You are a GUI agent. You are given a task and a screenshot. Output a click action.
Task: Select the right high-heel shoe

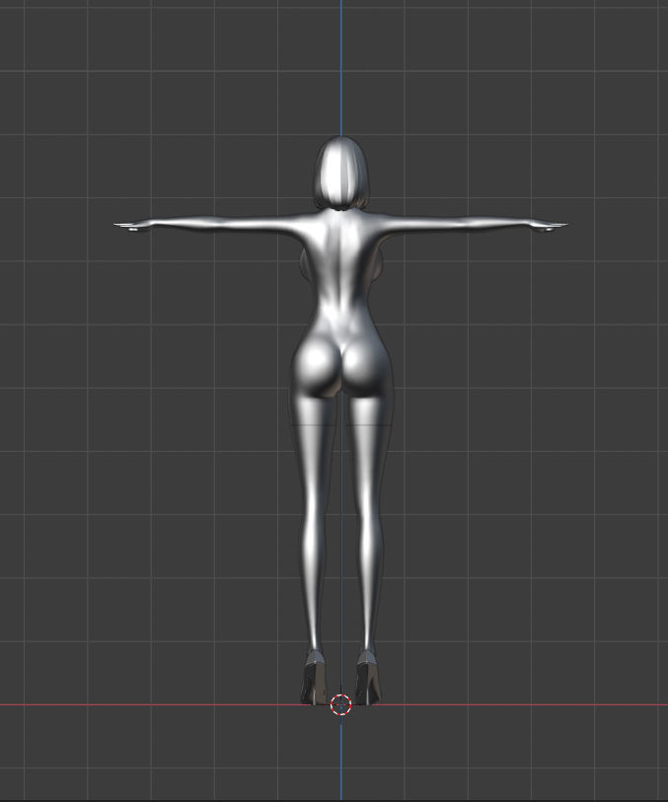point(368,678)
